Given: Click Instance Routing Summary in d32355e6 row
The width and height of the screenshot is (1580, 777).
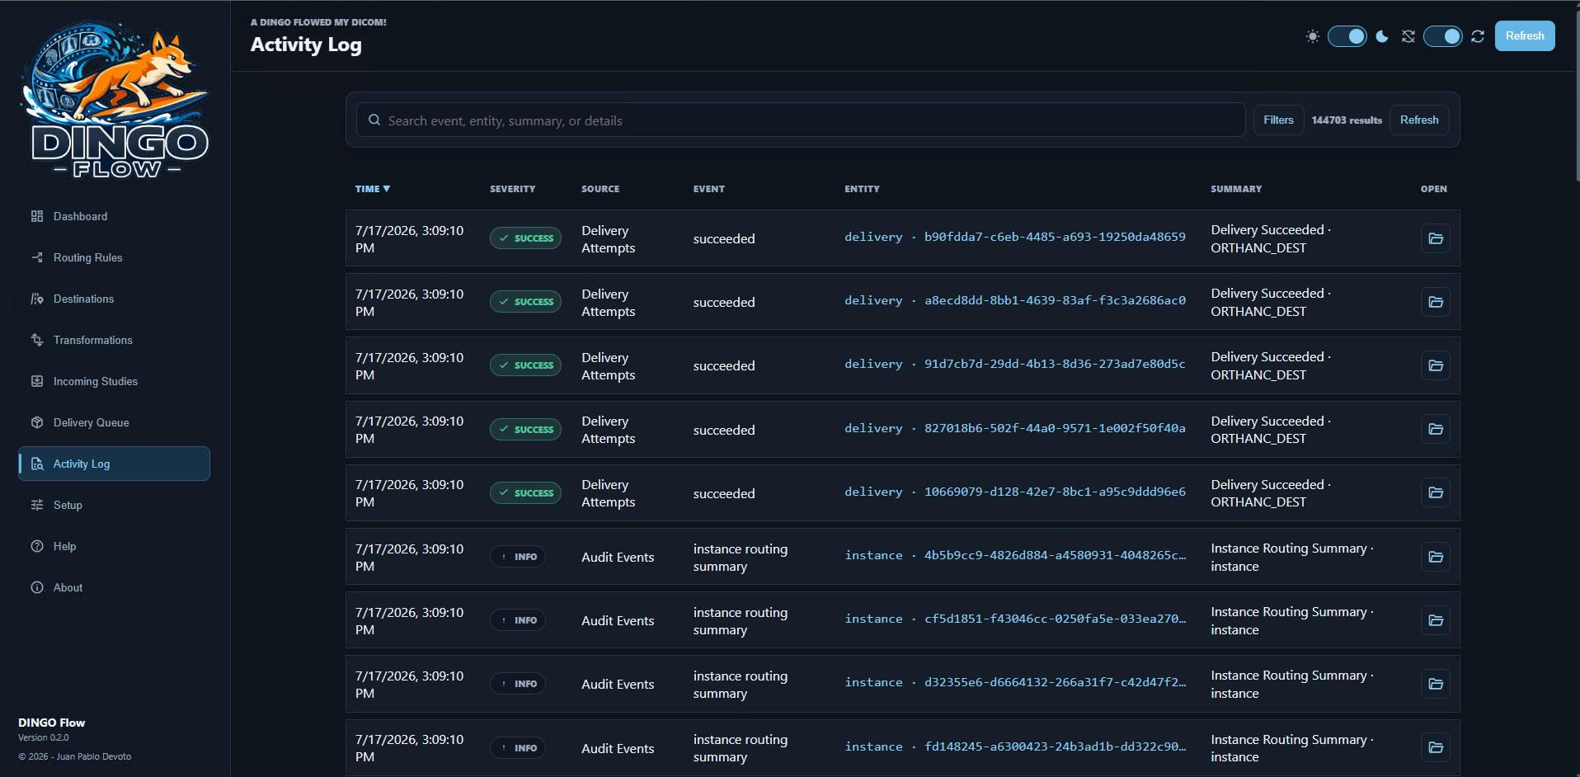Looking at the screenshot, I should pos(1292,684).
